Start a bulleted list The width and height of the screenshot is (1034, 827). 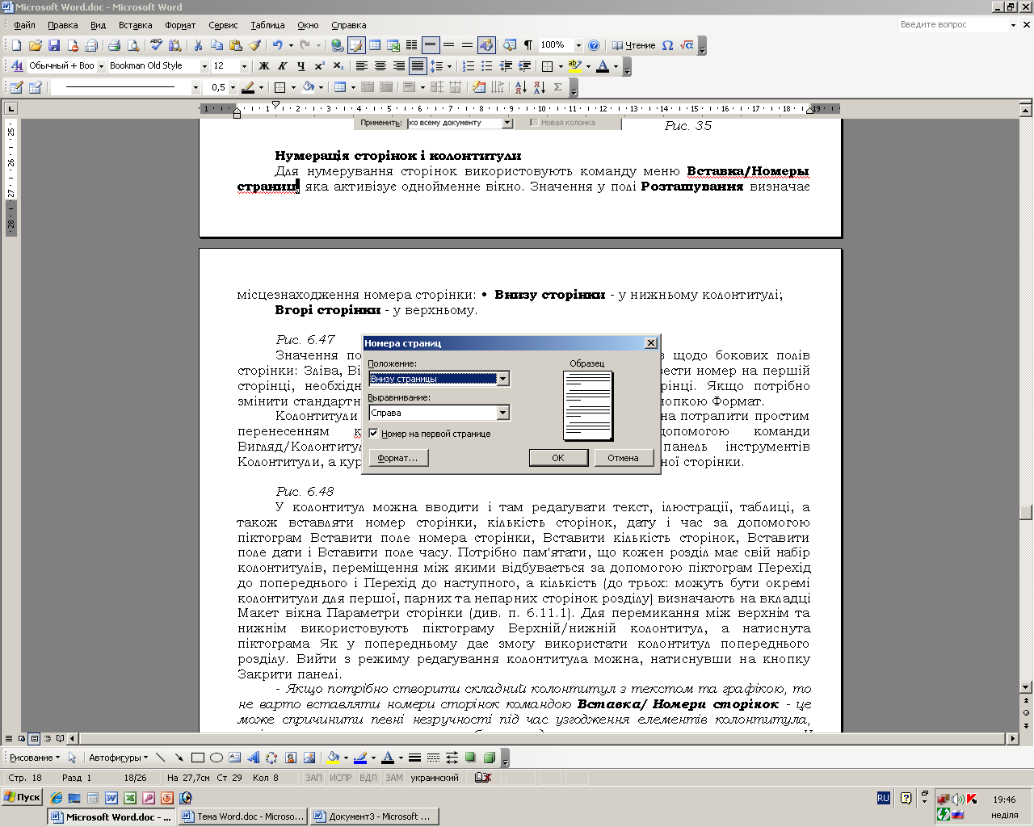487,66
